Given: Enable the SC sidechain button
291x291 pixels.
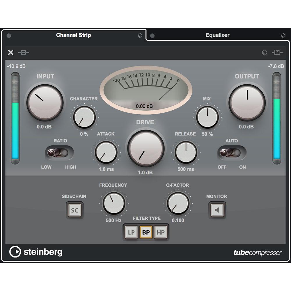Looking at the screenshot, I should pos(74,210).
